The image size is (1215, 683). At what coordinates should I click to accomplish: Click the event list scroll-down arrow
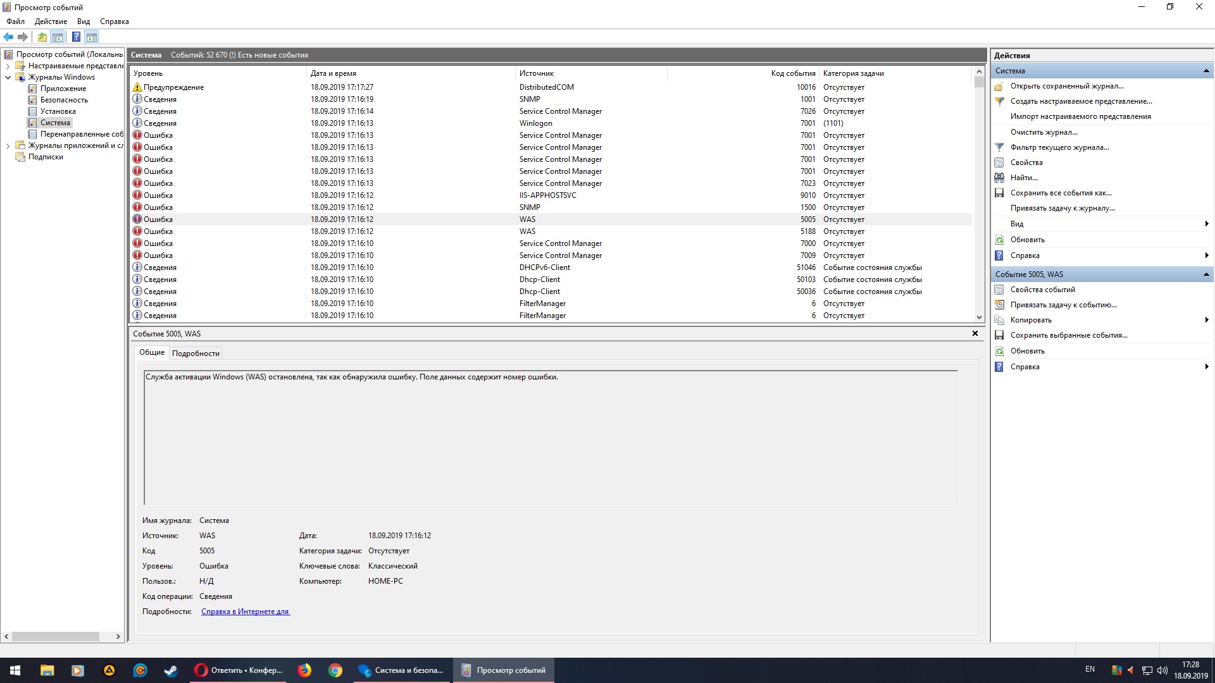coord(979,317)
